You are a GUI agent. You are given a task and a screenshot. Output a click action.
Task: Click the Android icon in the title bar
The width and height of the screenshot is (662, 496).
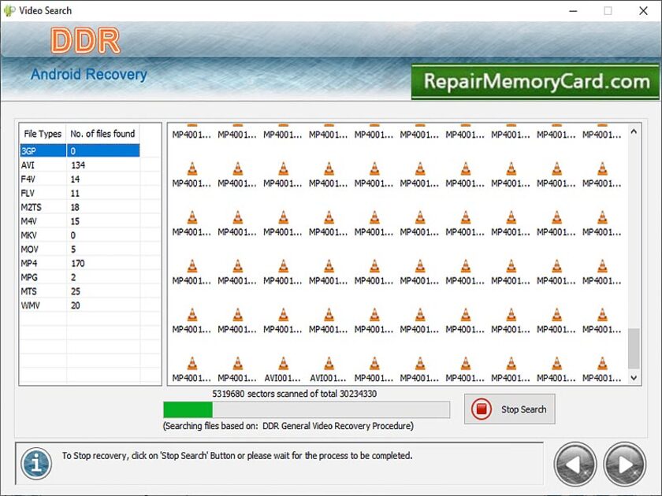(x=9, y=10)
